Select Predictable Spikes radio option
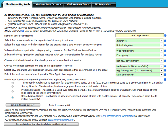 (13, 91)
